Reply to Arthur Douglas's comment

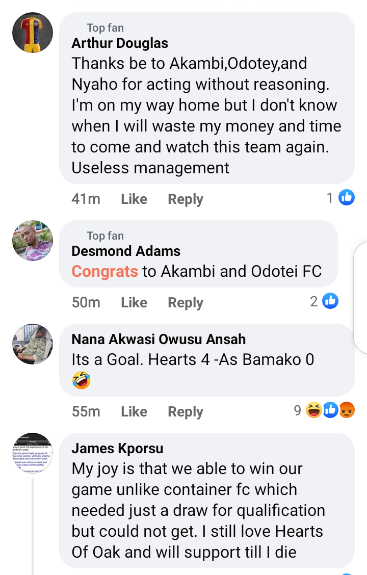[x=186, y=199]
